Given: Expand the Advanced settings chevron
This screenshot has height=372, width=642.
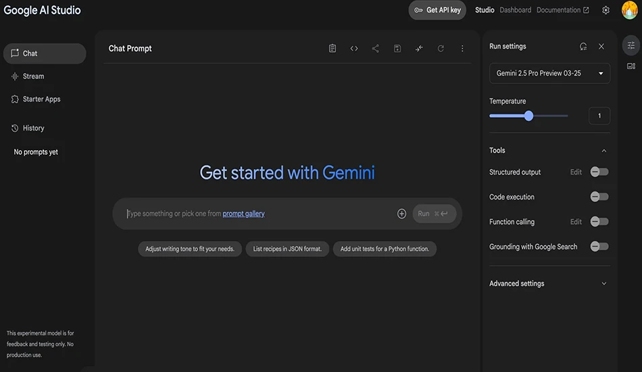Looking at the screenshot, I should pyautogui.click(x=604, y=283).
